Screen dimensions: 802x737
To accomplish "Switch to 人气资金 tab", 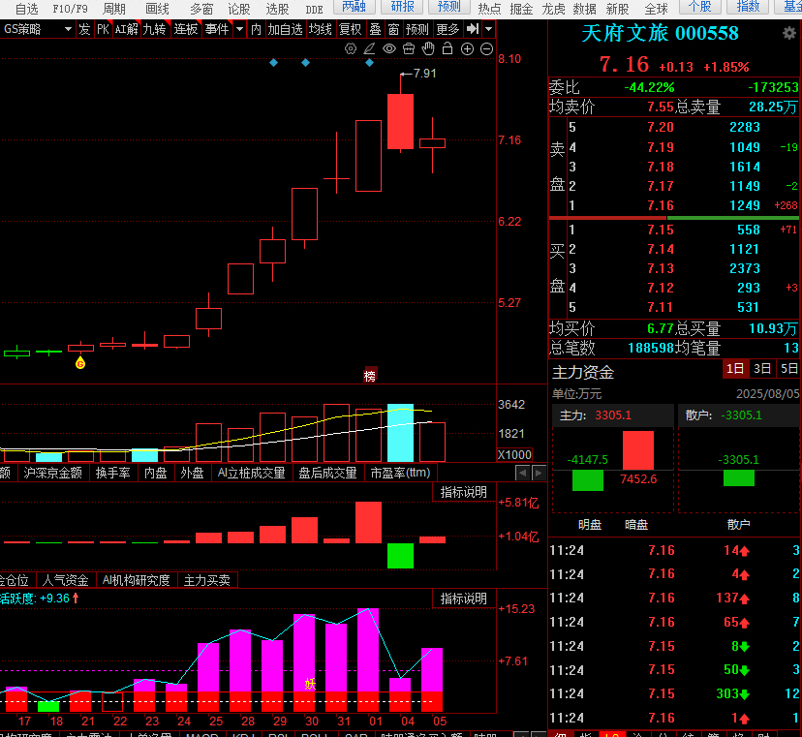I will (x=66, y=580).
